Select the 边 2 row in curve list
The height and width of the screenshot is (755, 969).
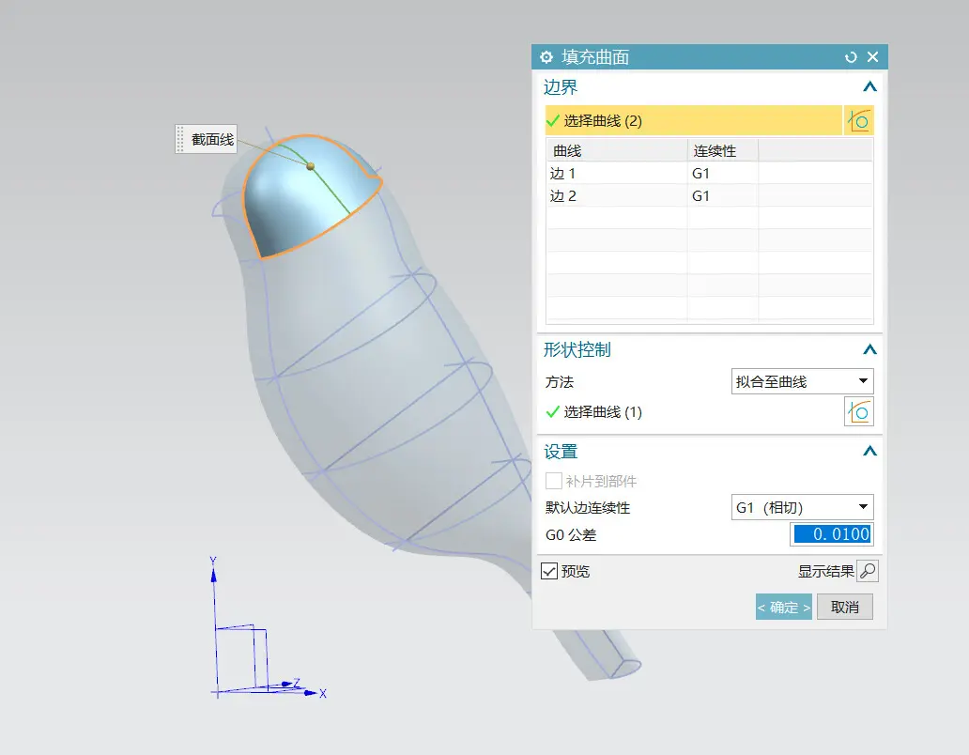710,196
